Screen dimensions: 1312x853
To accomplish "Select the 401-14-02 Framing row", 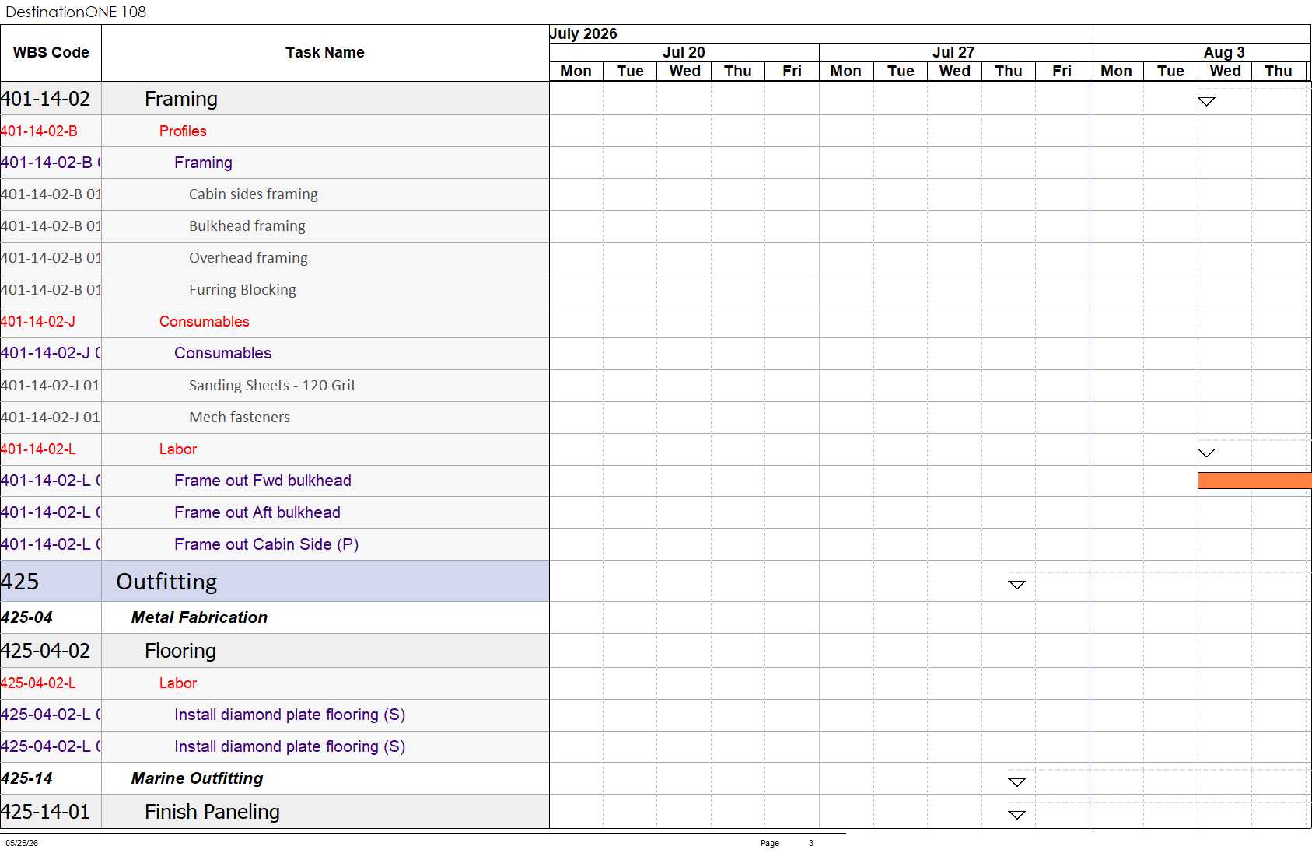I will (x=275, y=99).
